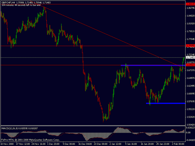Click the 25 Jan 23:00 date label
The height and width of the screenshot is (146, 195).
click(163, 144)
